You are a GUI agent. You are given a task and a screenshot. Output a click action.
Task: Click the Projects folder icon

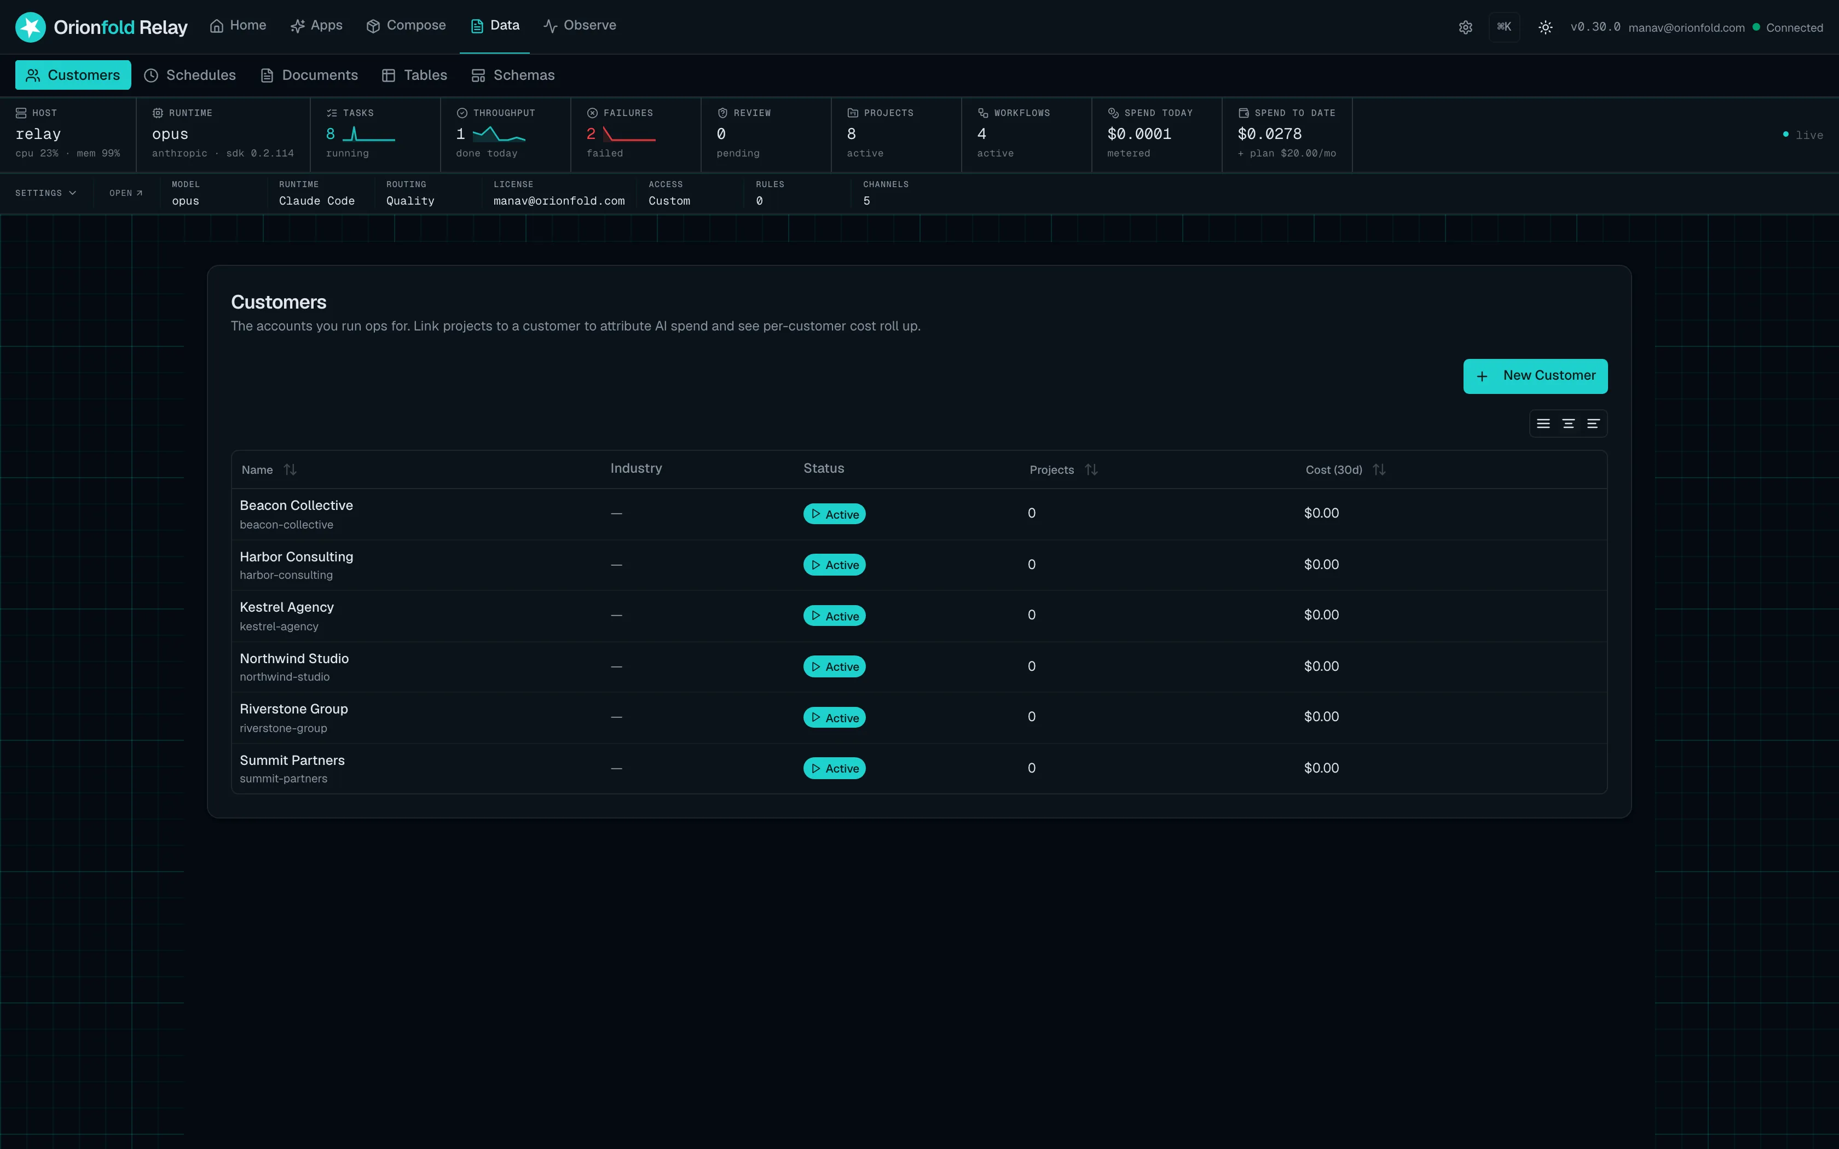point(853,113)
